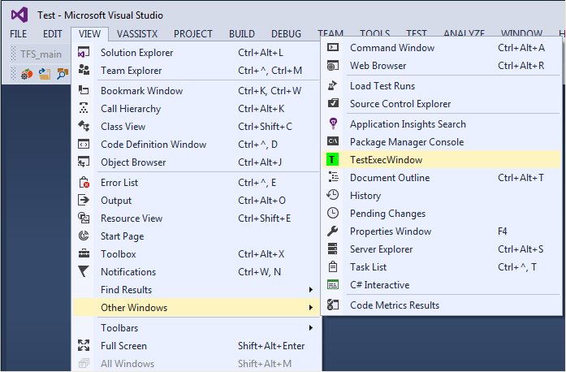
Task: Open the FILE menu
Action: point(19,34)
